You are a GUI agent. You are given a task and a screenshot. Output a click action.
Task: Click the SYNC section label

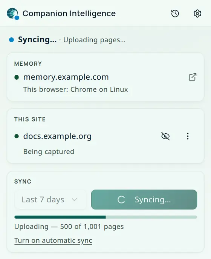point(23,182)
